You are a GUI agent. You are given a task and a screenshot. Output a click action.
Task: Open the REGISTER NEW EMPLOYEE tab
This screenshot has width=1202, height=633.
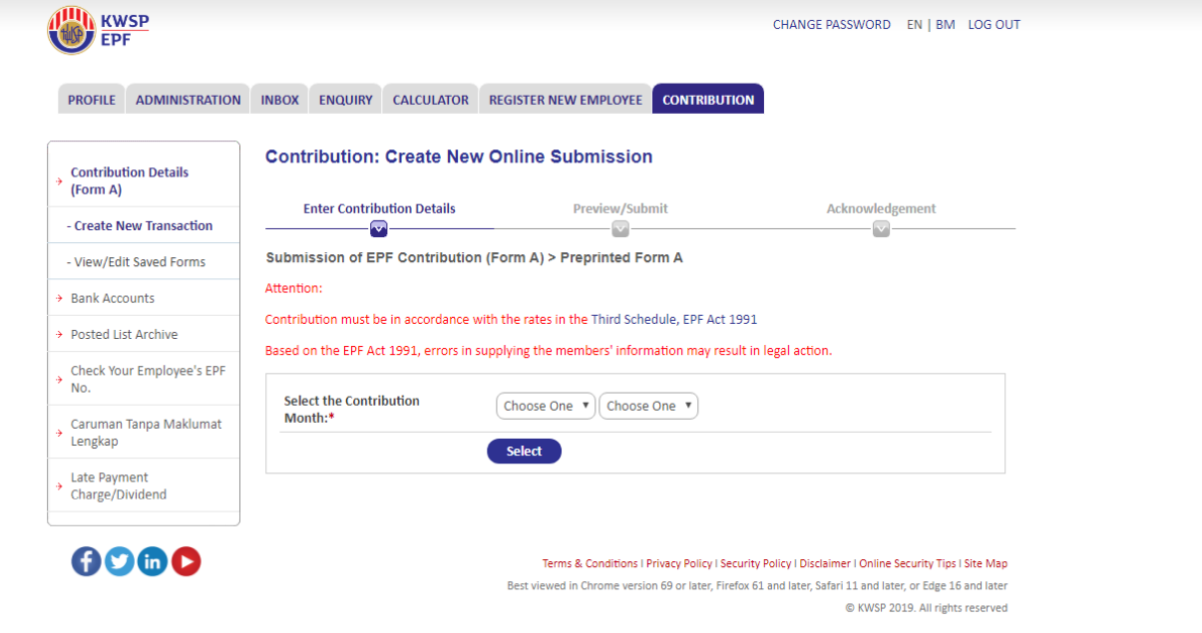click(x=565, y=99)
